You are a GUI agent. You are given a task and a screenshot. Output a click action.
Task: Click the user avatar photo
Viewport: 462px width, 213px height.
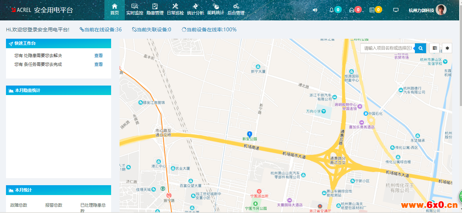[x=441, y=10]
